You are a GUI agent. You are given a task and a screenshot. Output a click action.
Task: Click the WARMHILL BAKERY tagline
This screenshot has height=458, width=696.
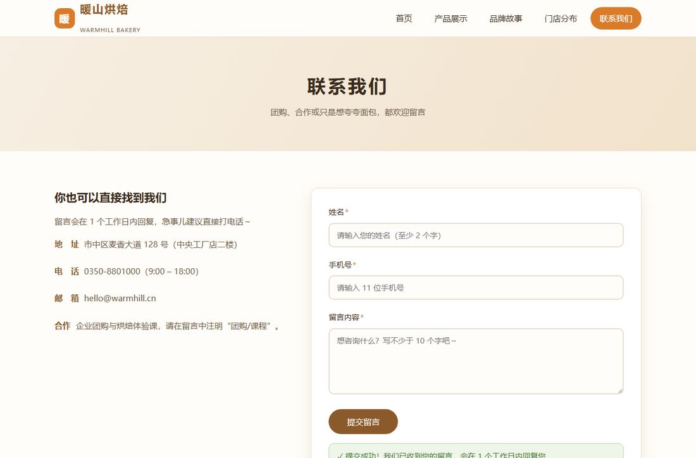[x=110, y=30]
